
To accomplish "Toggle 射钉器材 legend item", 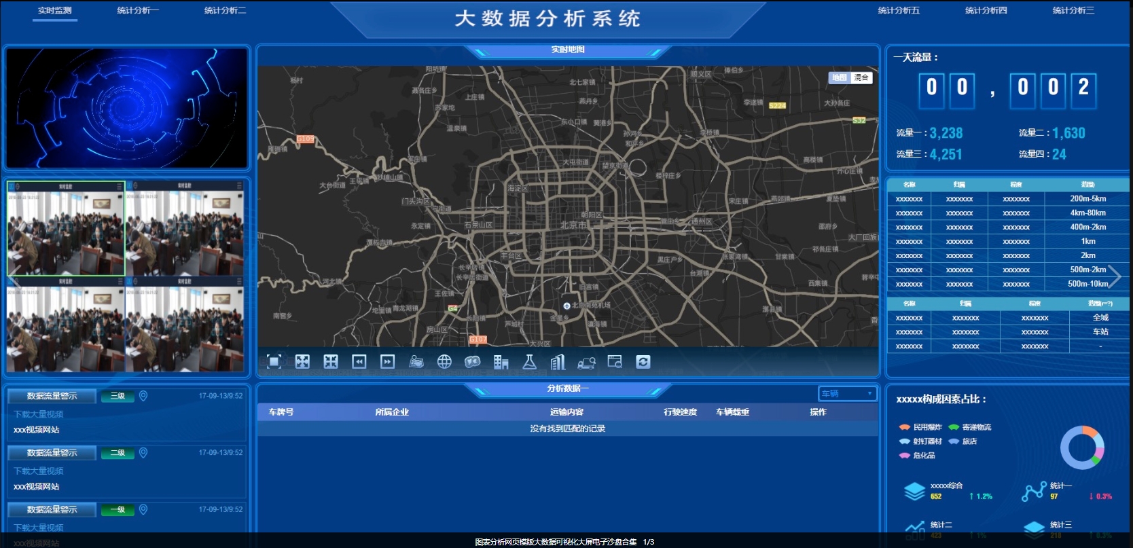I will click(920, 441).
